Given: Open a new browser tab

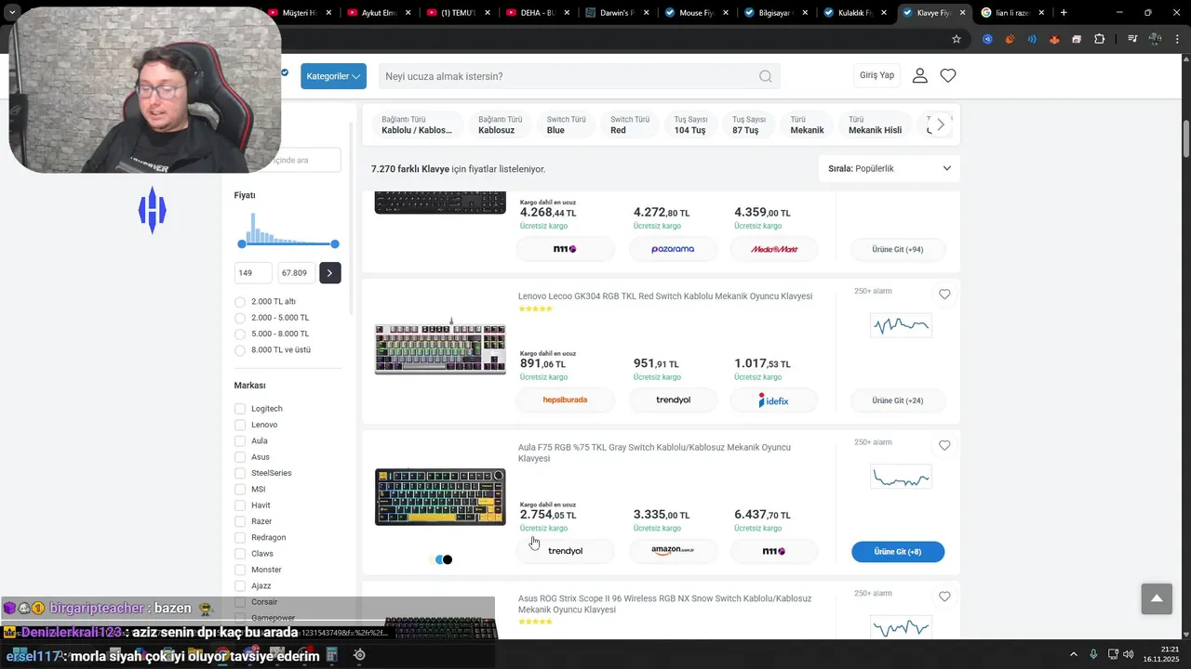Looking at the screenshot, I should pyautogui.click(x=1064, y=13).
